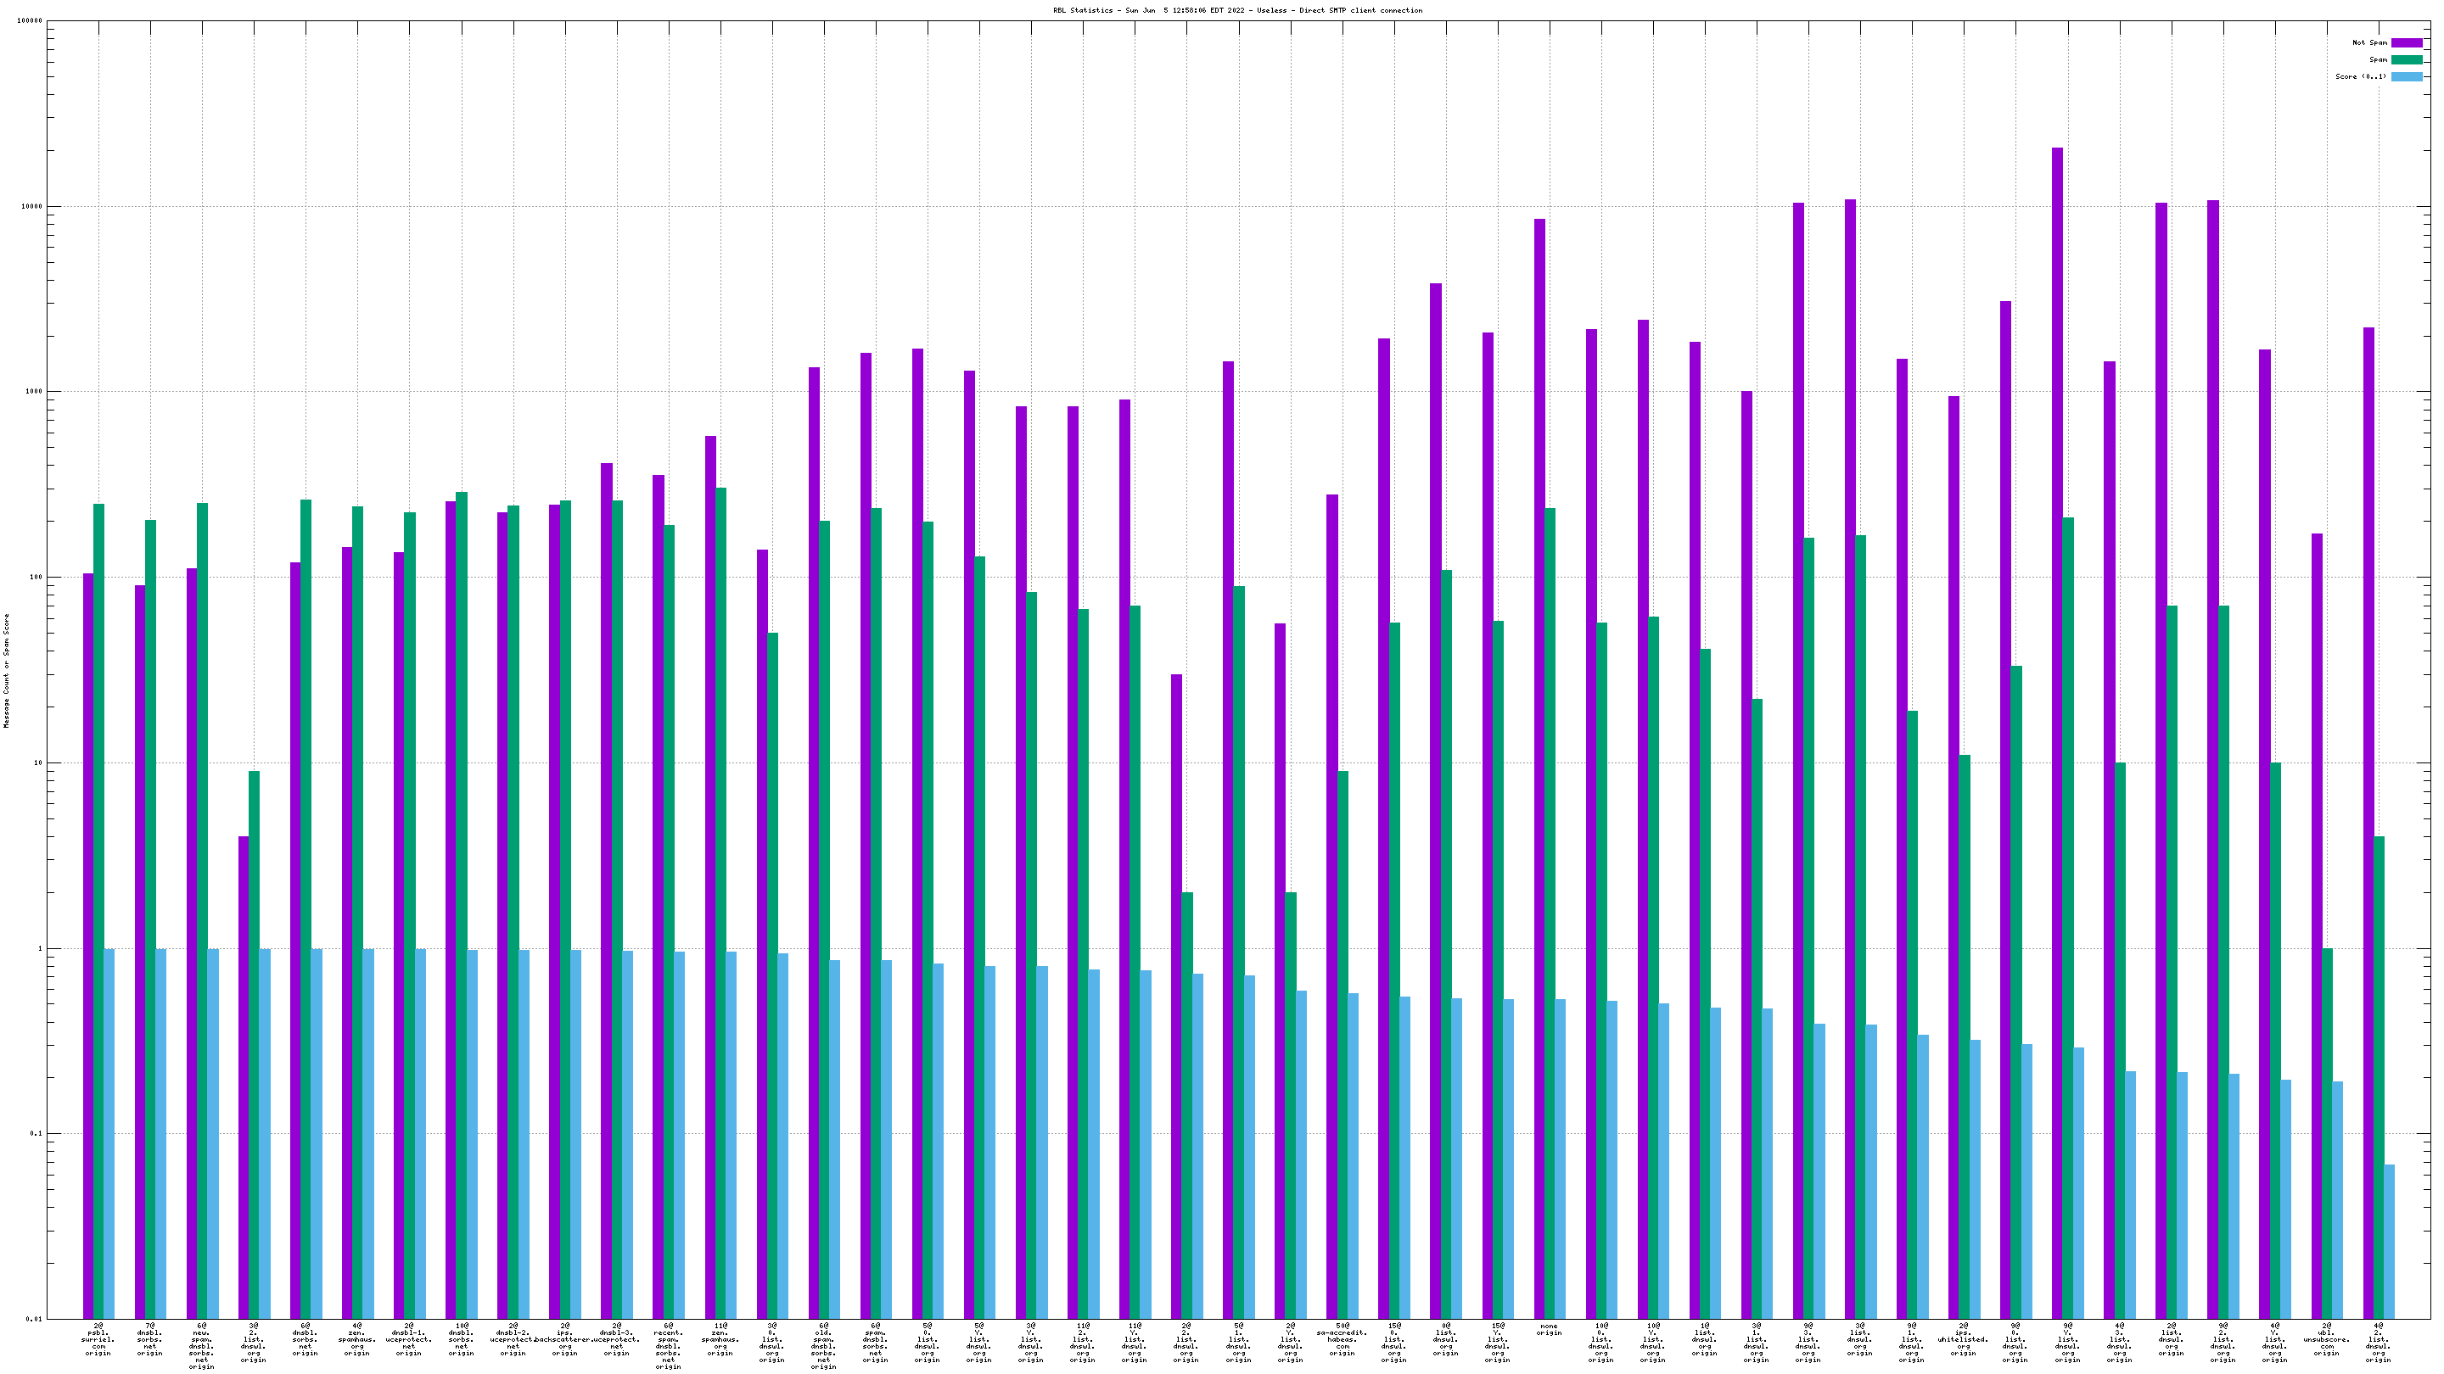Click the 100000 tick label on y-axis
This screenshot has width=2444, height=1374.
(x=29, y=21)
